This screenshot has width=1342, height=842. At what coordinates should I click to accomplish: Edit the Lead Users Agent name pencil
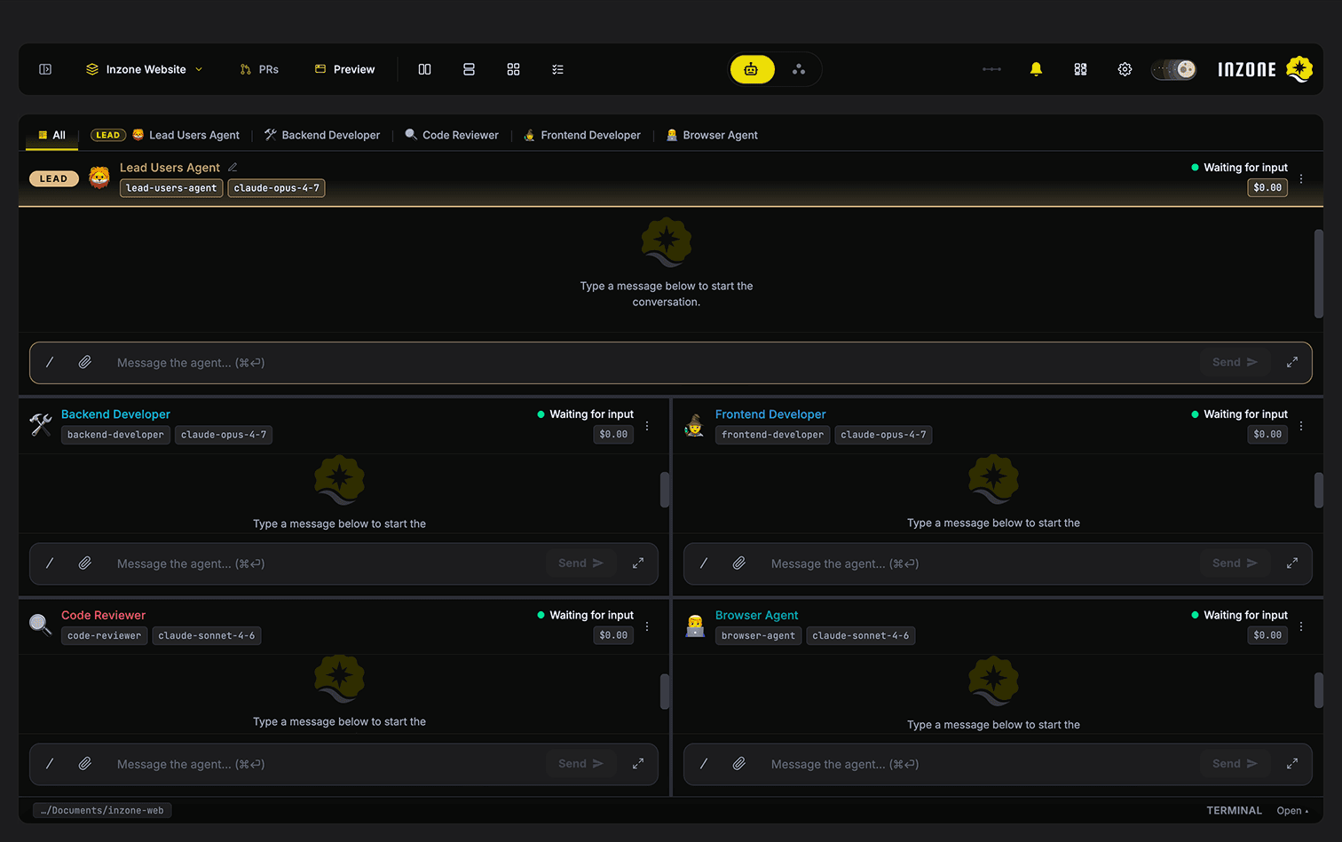[233, 167]
